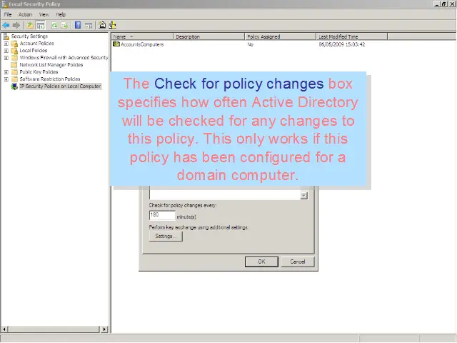Click the Settings... button
Screen dimensions: 457x343
point(165,237)
